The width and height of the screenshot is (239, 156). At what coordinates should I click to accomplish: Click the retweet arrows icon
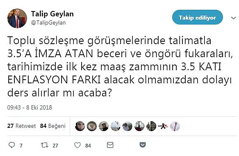[x=45, y=145]
